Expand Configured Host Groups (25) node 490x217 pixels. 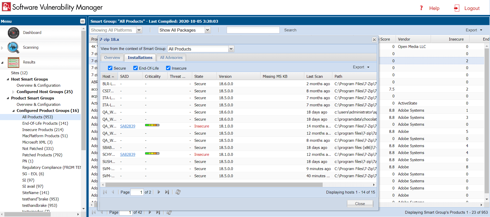[13, 92]
